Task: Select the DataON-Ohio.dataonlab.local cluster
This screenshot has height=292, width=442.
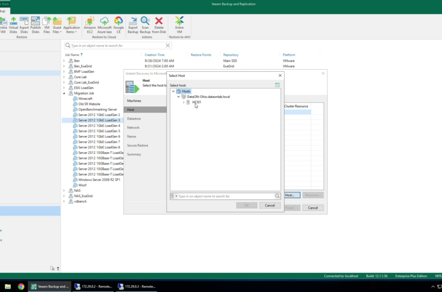Action: (x=209, y=97)
